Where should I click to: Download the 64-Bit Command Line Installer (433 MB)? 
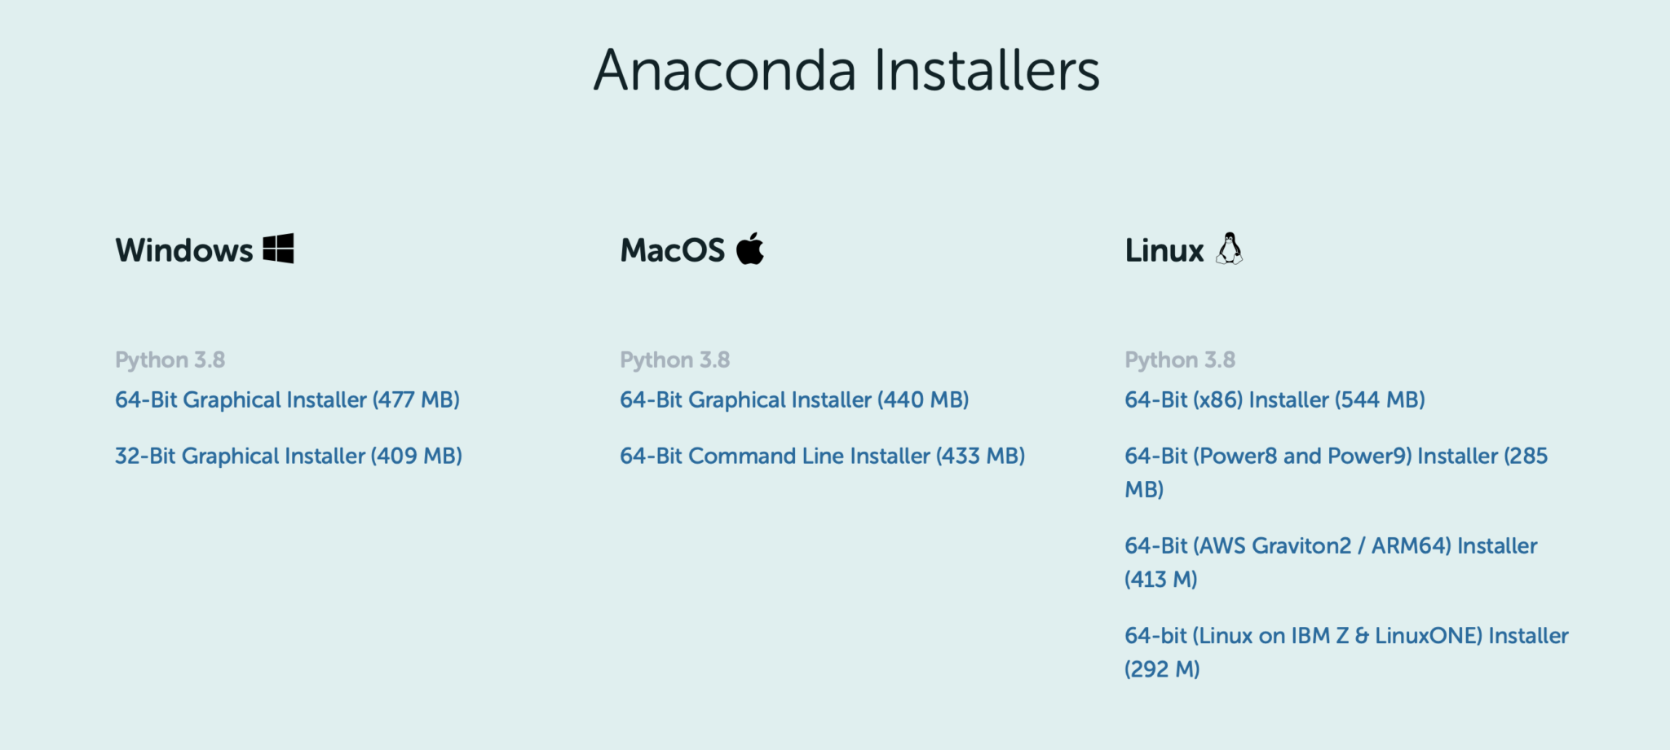point(824,456)
